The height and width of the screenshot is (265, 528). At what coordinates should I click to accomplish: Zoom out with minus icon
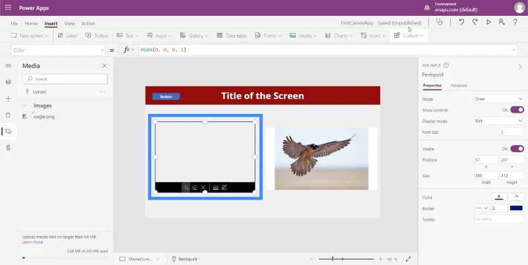point(312,259)
